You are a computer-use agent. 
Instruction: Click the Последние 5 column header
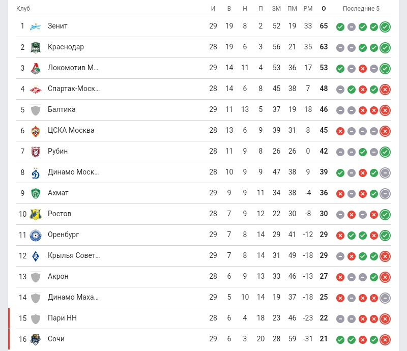pyautogui.click(x=361, y=9)
